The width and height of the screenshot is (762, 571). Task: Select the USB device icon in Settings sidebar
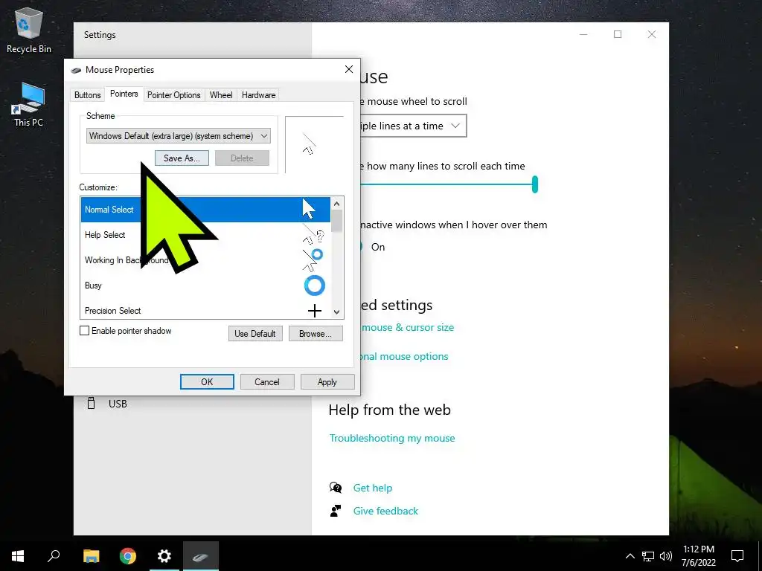pos(91,403)
